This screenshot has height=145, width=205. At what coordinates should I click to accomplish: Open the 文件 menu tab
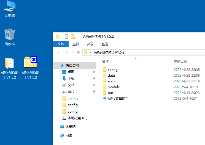tap(61, 44)
